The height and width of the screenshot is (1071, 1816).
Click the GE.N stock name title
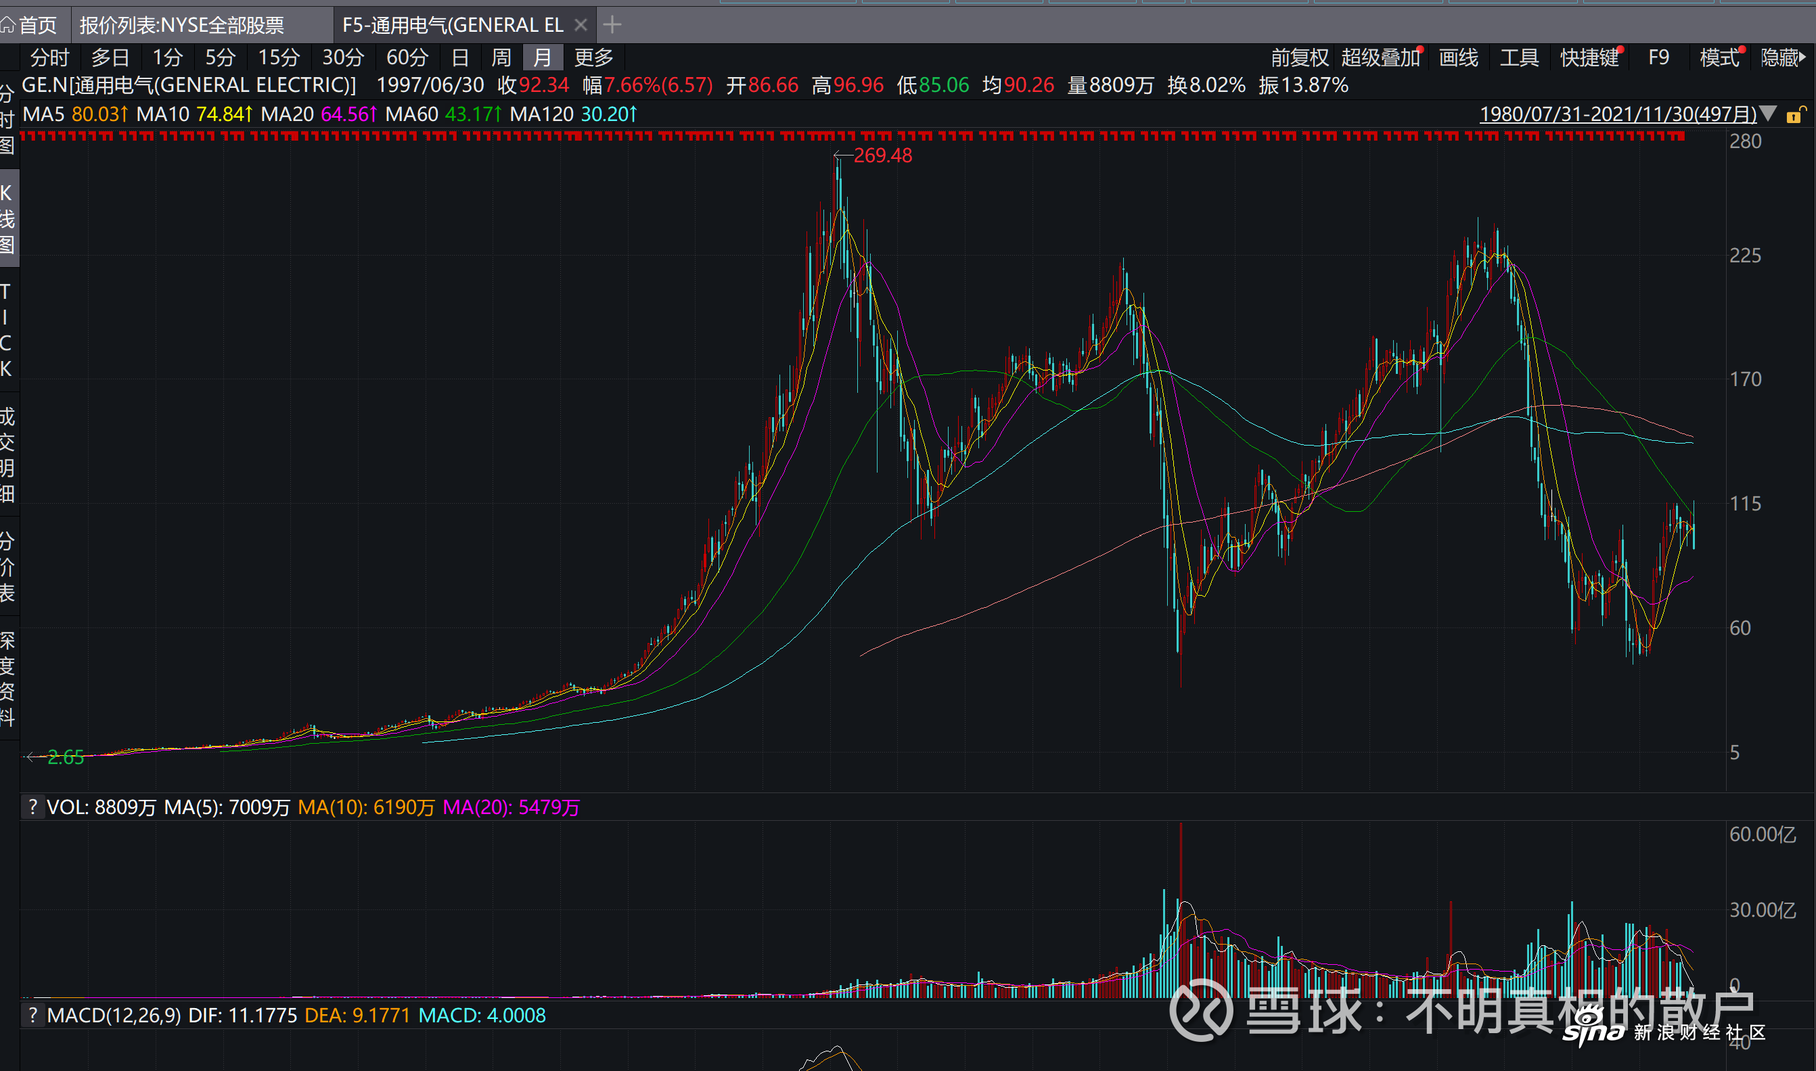pos(189,85)
